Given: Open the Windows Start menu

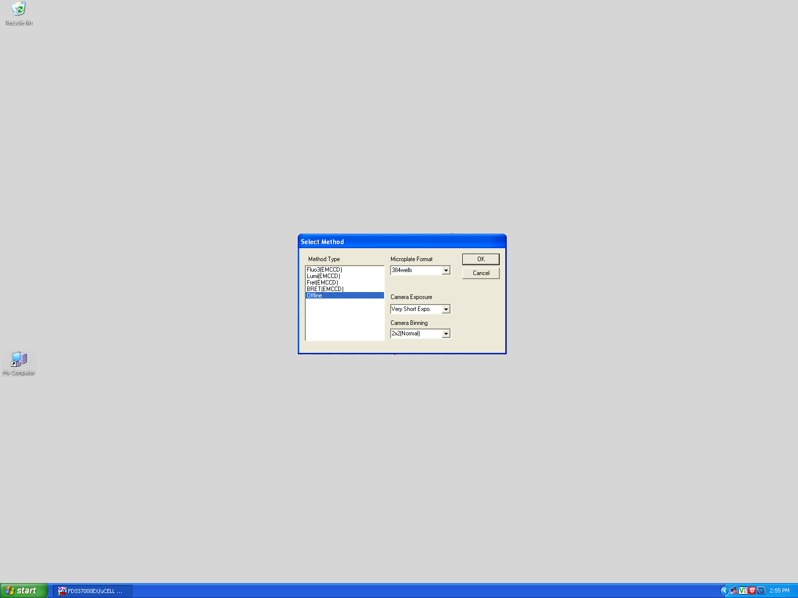Looking at the screenshot, I should pyautogui.click(x=24, y=591).
